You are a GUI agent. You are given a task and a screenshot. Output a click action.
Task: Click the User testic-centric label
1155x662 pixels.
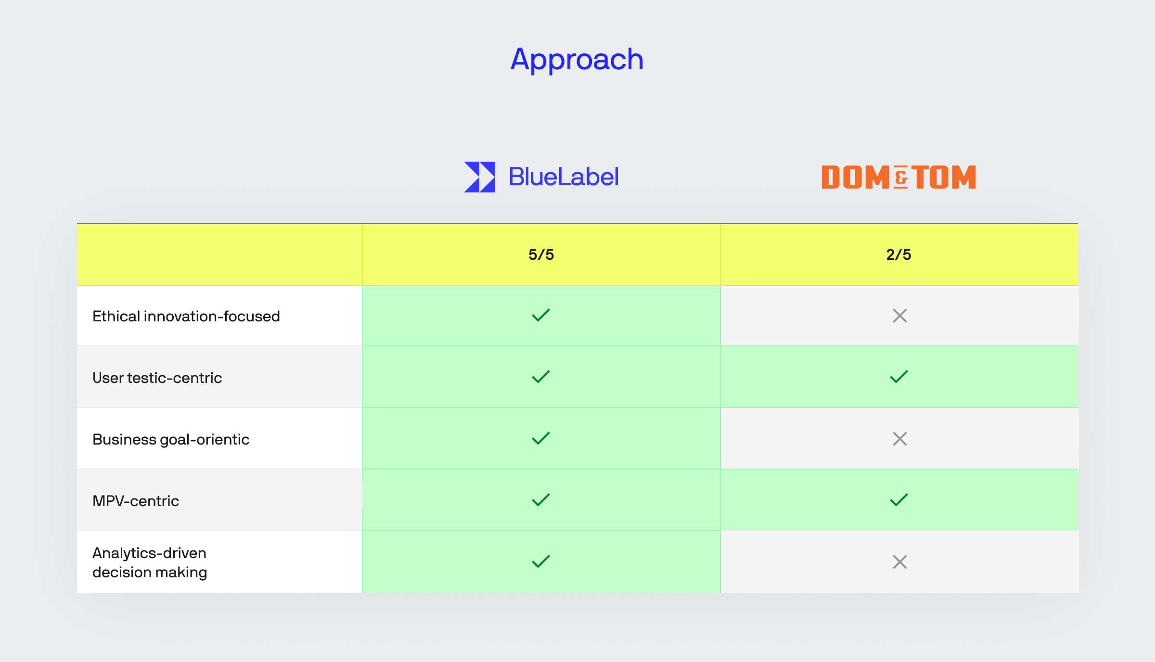pyautogui.click(x=157, y=378)
